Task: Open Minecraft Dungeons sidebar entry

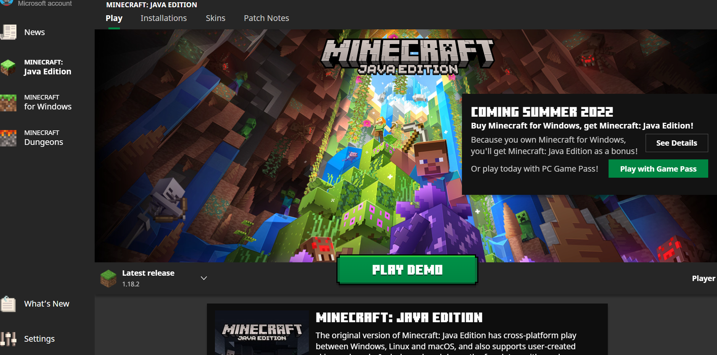Action: (44, 138)
